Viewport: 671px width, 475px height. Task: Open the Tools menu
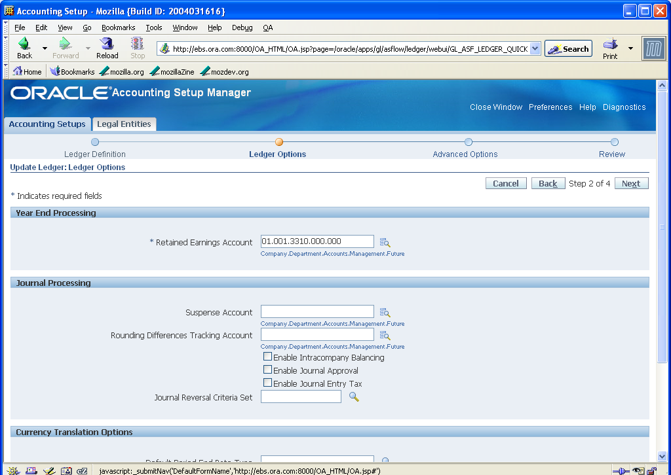click(153, 27)
